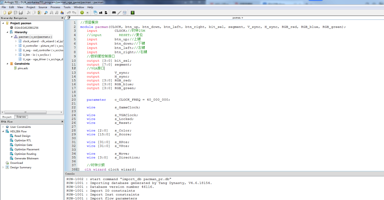Switch to the Sources tab

pos(21,117)
